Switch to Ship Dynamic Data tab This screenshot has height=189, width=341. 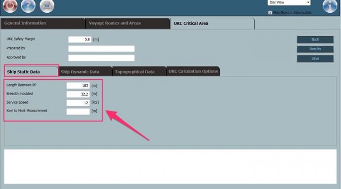85,72
